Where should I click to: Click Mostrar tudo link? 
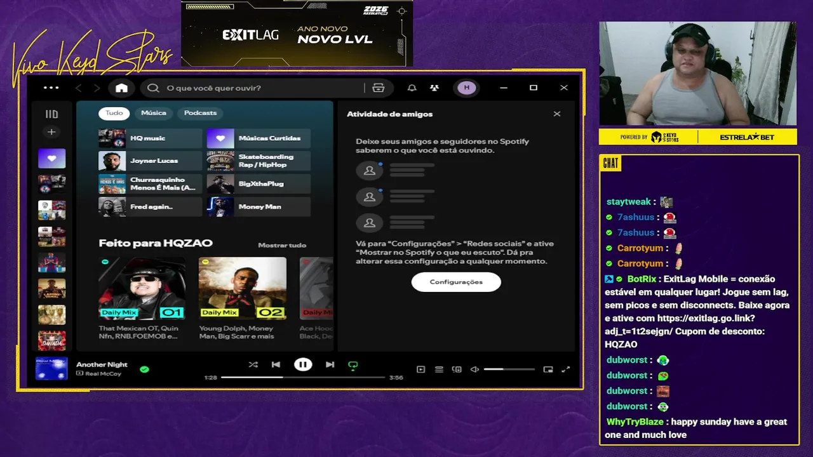[282, 245]
